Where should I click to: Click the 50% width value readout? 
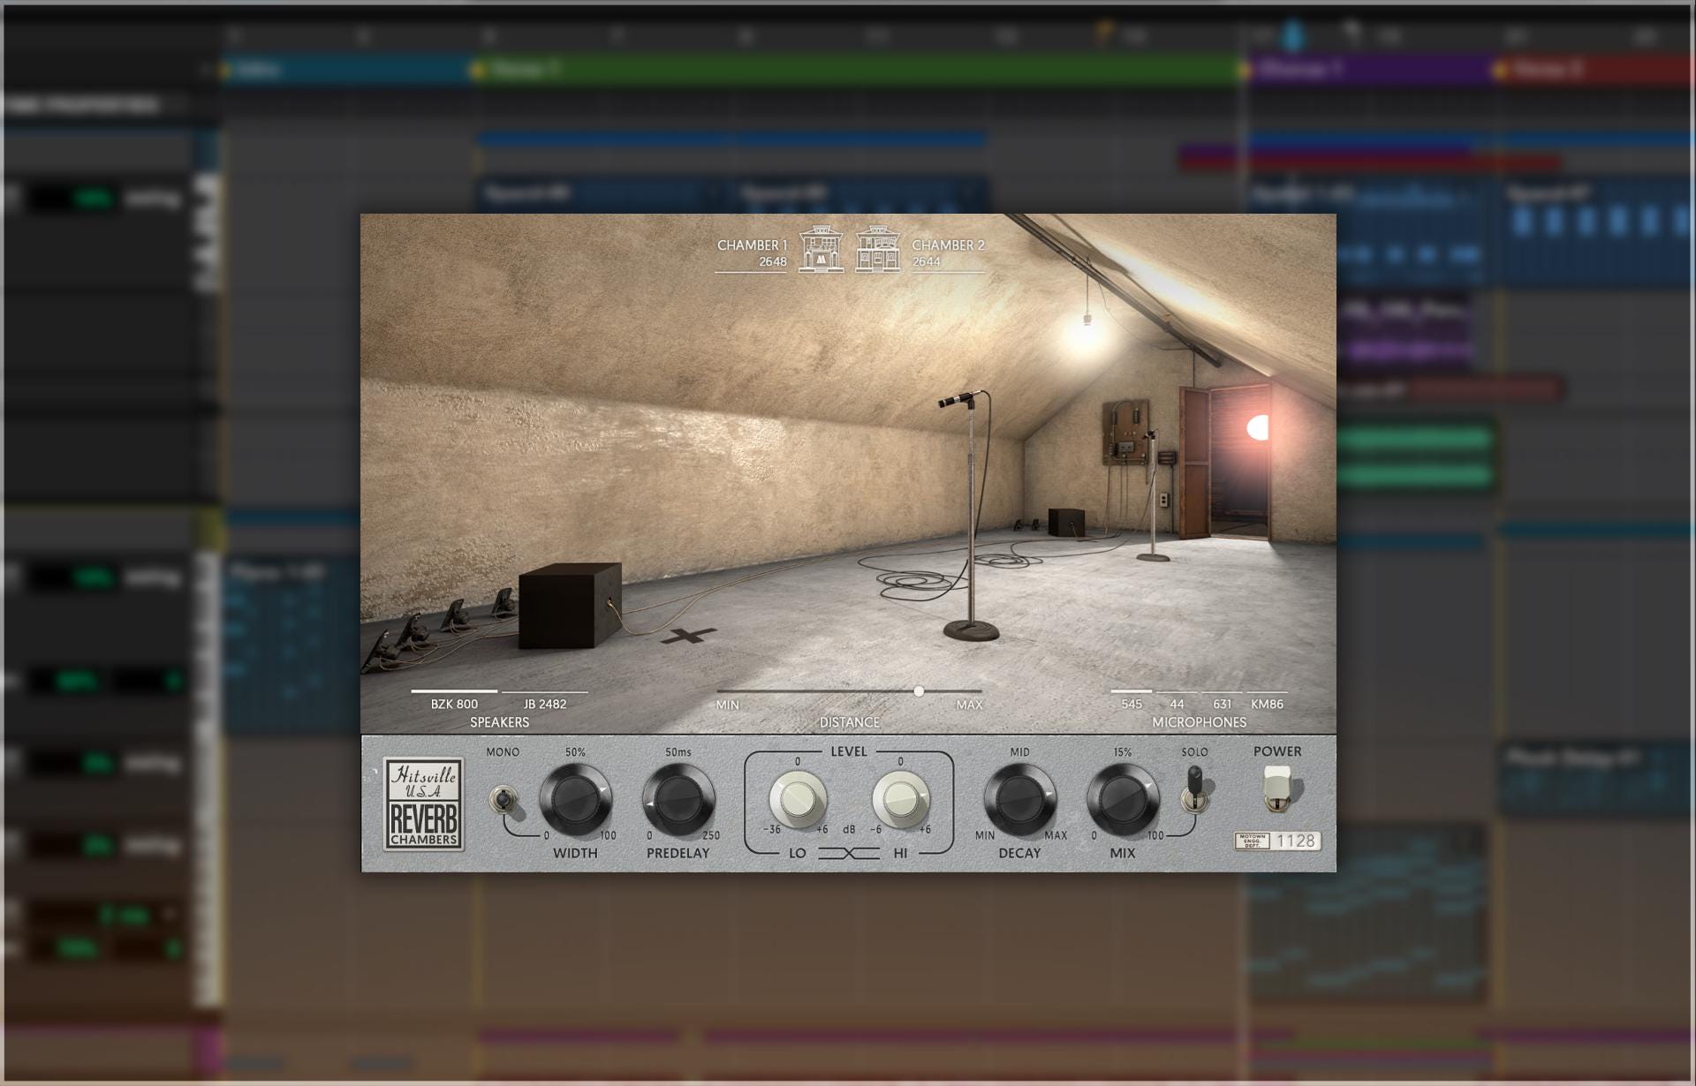pyautogui.click(x=575, y=752)
